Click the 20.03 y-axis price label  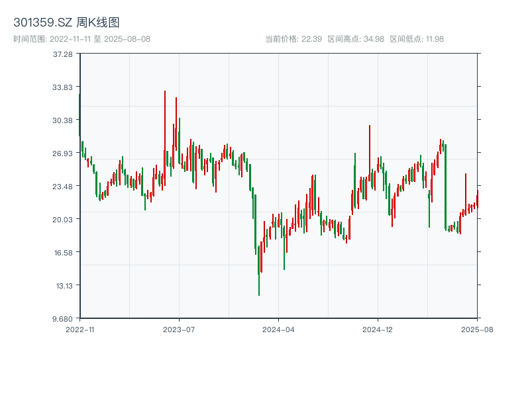63,220
